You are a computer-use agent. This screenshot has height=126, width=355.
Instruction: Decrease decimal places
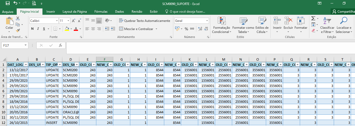[206, 29]
